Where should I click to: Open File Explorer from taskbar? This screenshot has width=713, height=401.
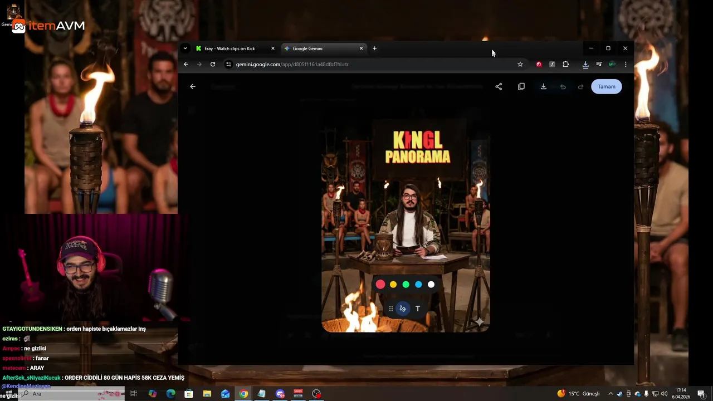pyautogui.click(x=207, y=394)
